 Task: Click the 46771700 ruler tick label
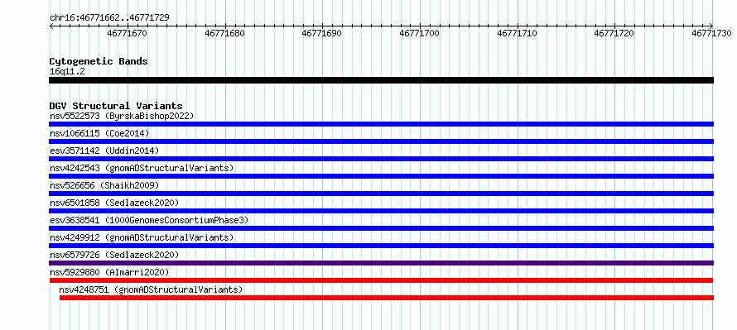tap(419, 33)
